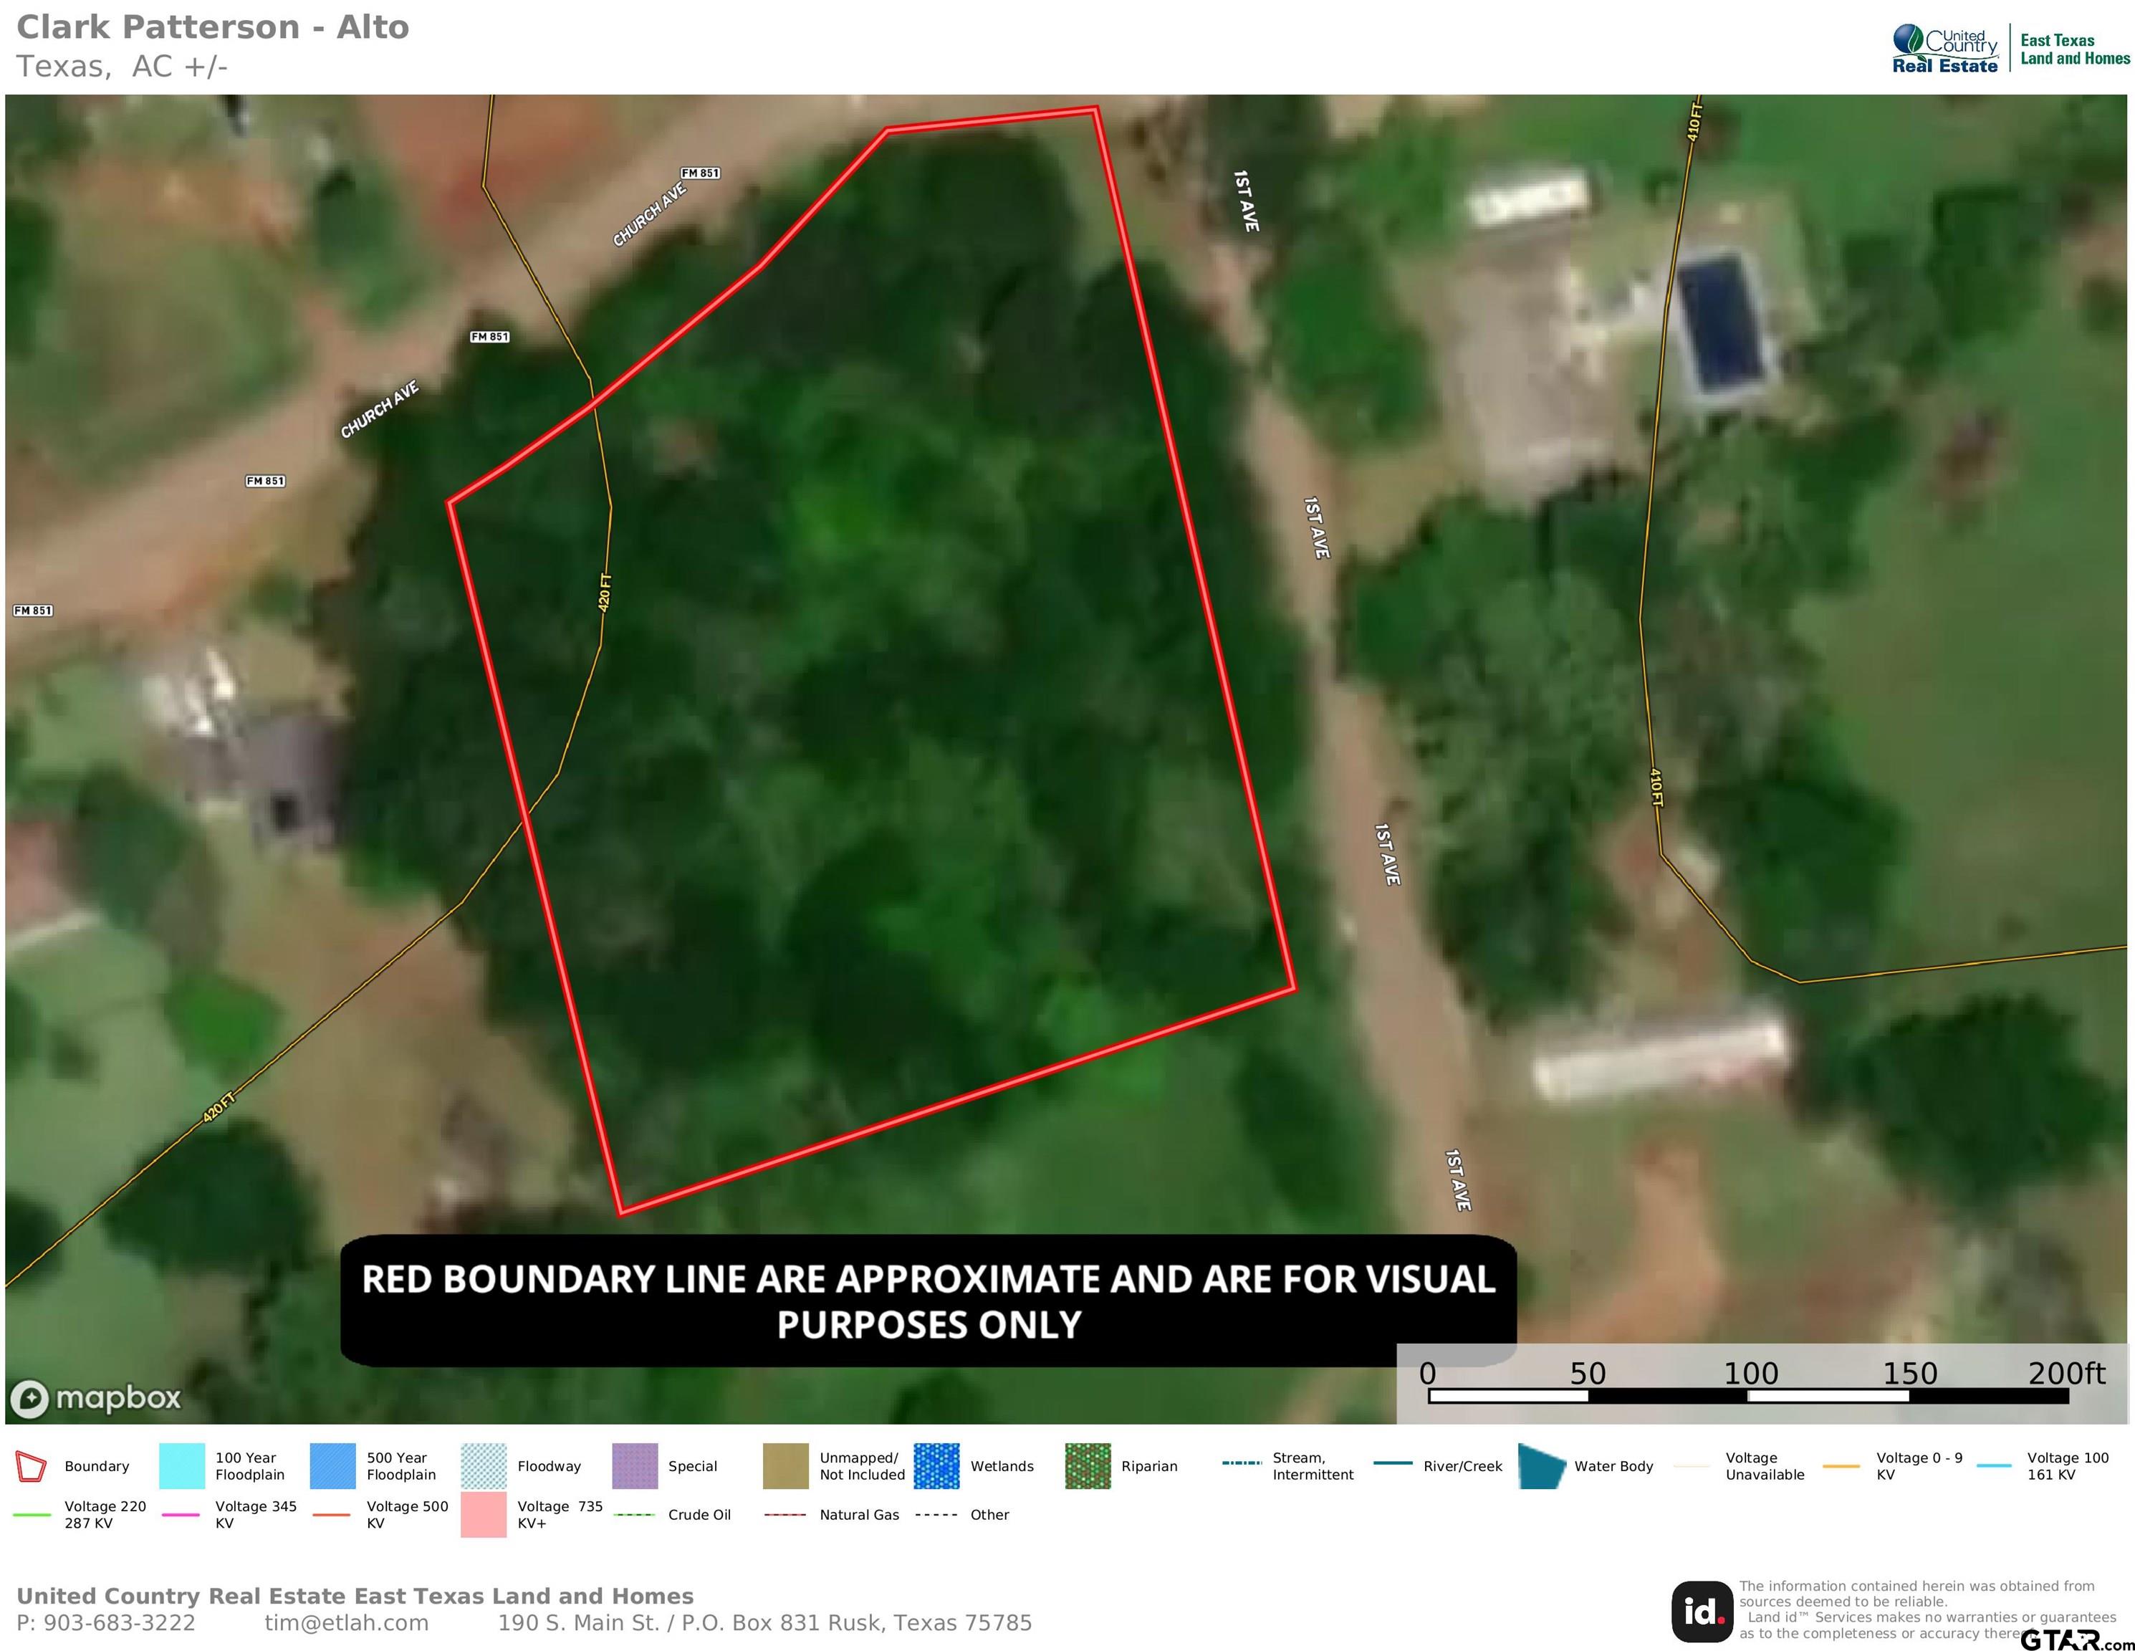Click the tan Unmapped/Not Included swatch
The image size is (2135, 1651).
click(x=786, y=1466)
